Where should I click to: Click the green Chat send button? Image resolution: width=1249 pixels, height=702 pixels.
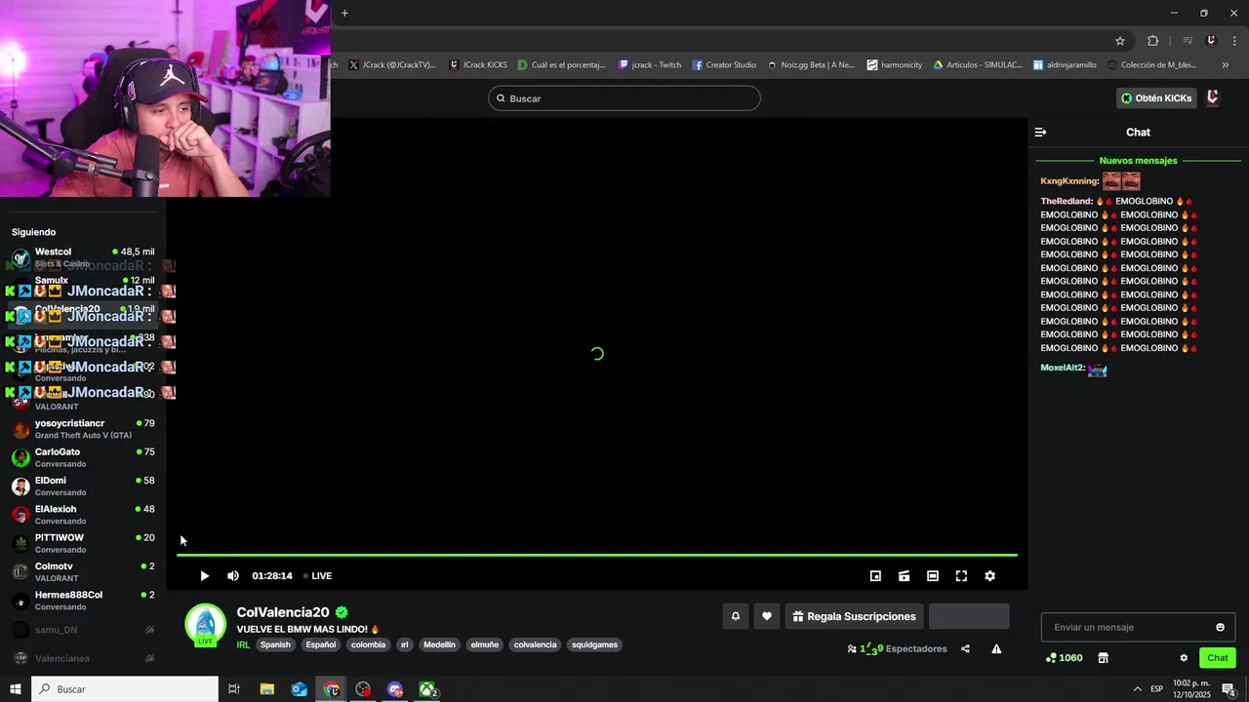click(1218, 658)
